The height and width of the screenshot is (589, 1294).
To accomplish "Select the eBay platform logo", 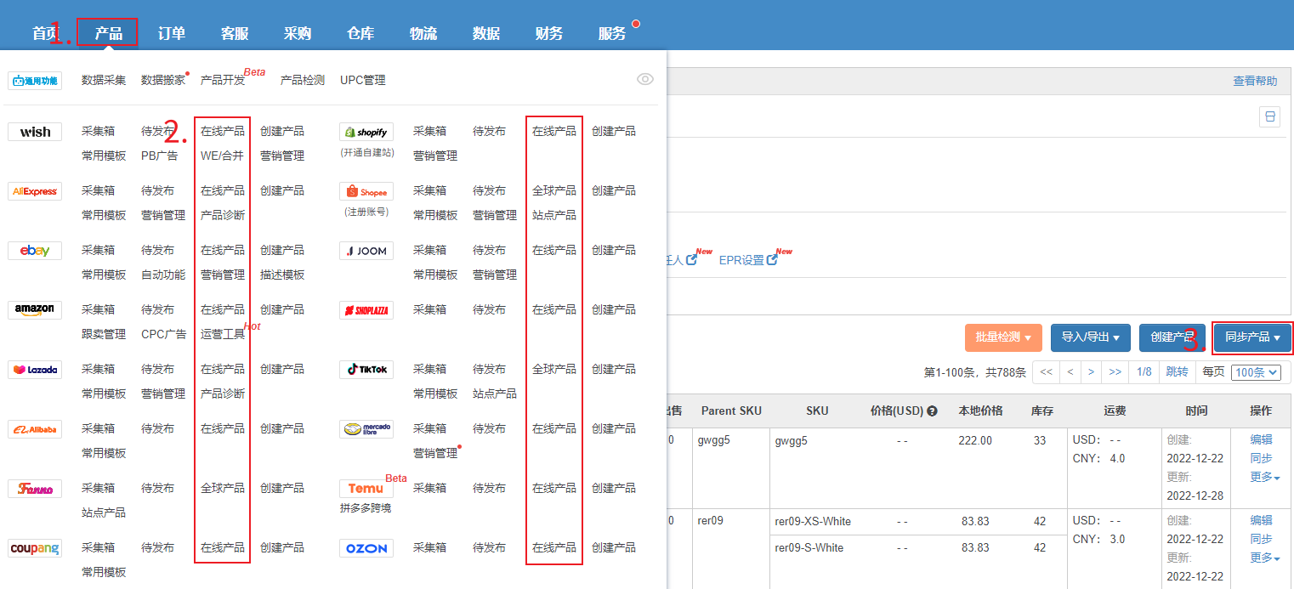I will pos(35,251).
